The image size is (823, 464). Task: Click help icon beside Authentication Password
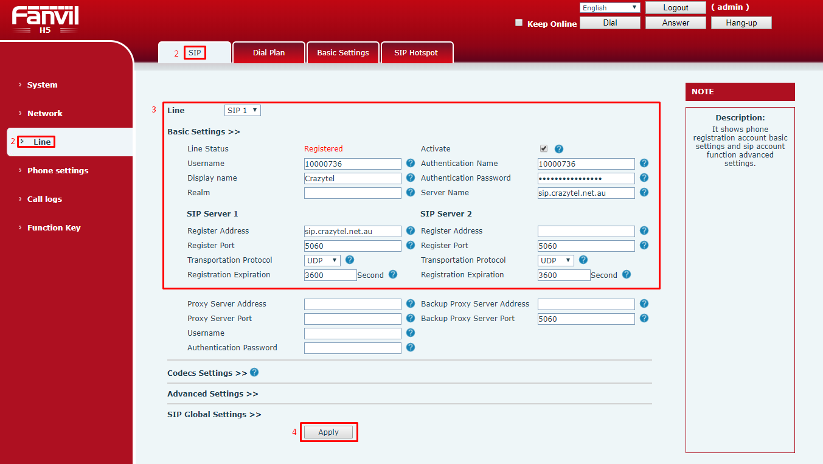(x=644, y=178)
